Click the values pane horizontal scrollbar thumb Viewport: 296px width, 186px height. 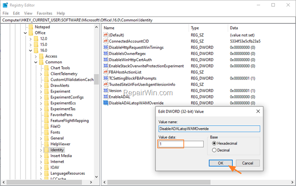pos(159,182)
